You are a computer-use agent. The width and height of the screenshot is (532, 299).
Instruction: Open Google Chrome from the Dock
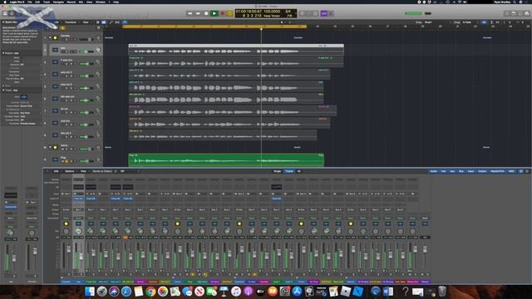point(150,292)
